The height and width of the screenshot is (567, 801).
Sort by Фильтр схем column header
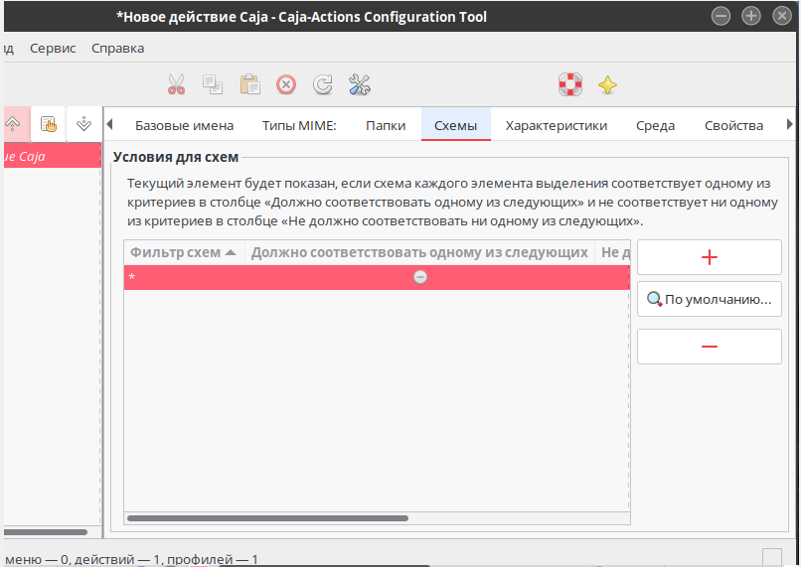click(x=184, y=252)
